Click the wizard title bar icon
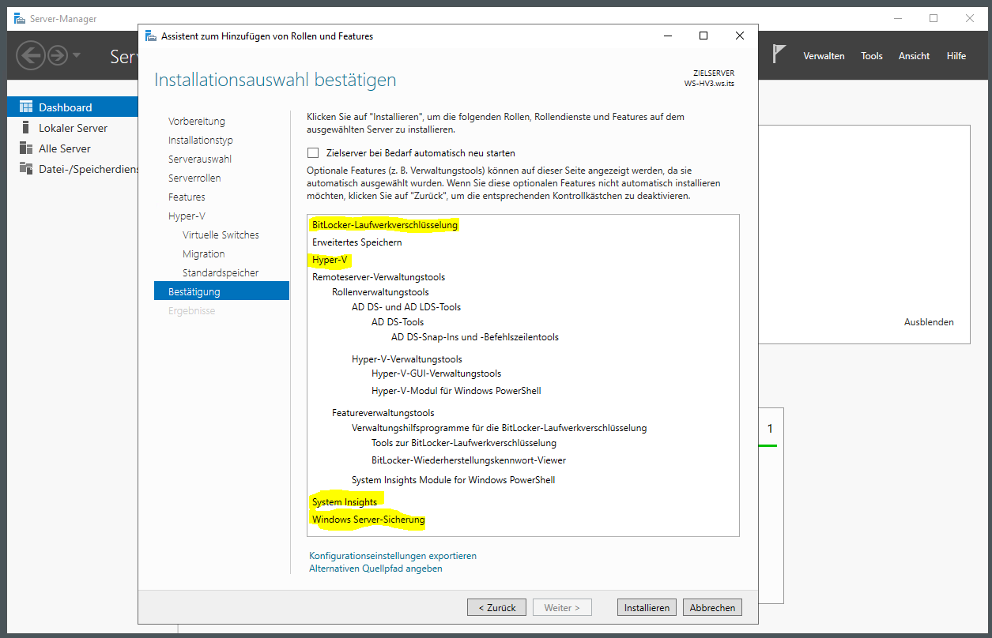The image size is (992, 638). (x=150, y=36)
